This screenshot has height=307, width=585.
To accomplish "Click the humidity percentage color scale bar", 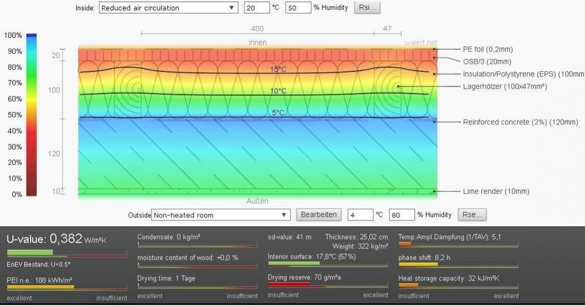I will click(31, 115).
